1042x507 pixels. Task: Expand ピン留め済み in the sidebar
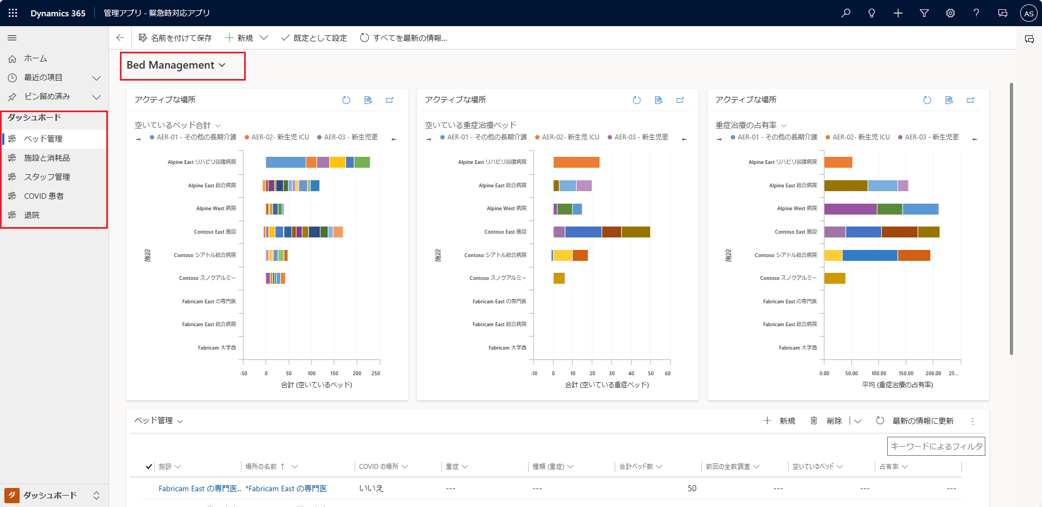point(96,97)
